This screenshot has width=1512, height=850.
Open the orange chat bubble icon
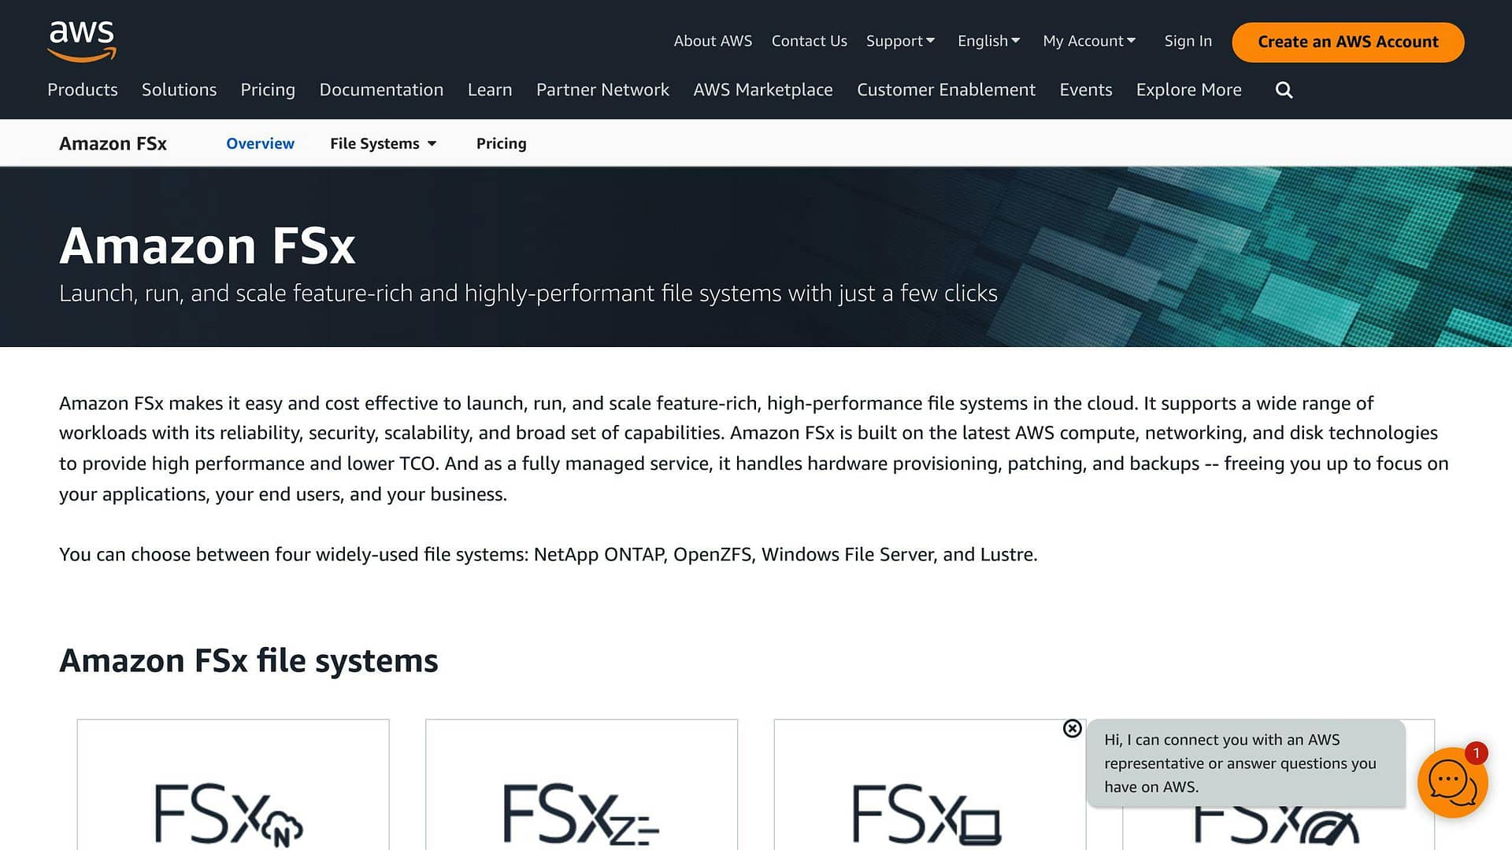pos(1452,782)
